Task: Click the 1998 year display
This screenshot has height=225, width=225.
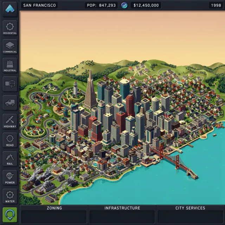Action: click(216, 5)
